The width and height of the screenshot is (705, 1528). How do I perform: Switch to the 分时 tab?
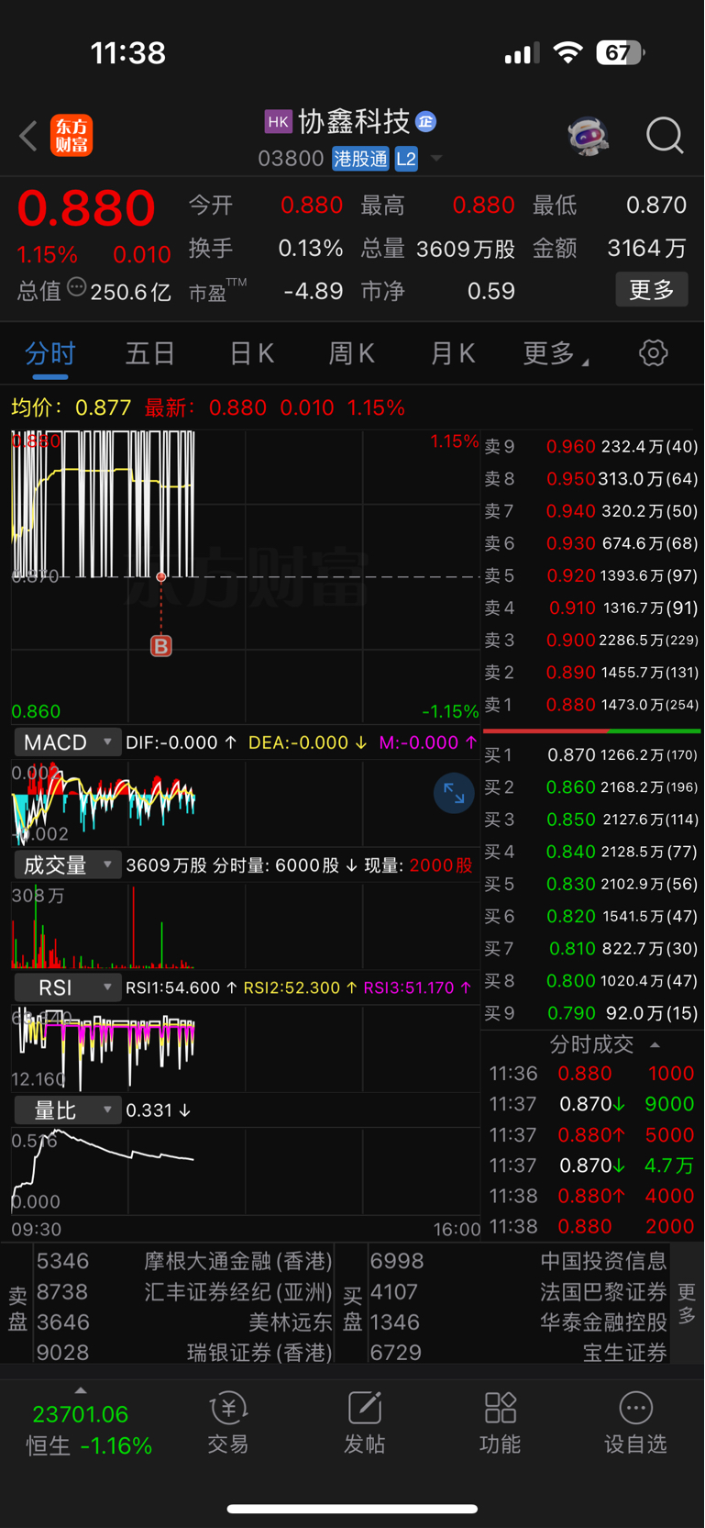pos(50,353)
